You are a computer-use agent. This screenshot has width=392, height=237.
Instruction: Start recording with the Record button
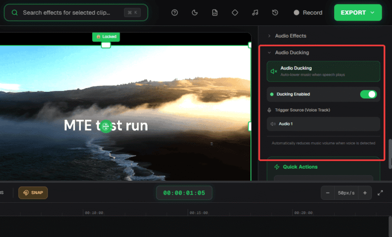[x=308, y=12]
